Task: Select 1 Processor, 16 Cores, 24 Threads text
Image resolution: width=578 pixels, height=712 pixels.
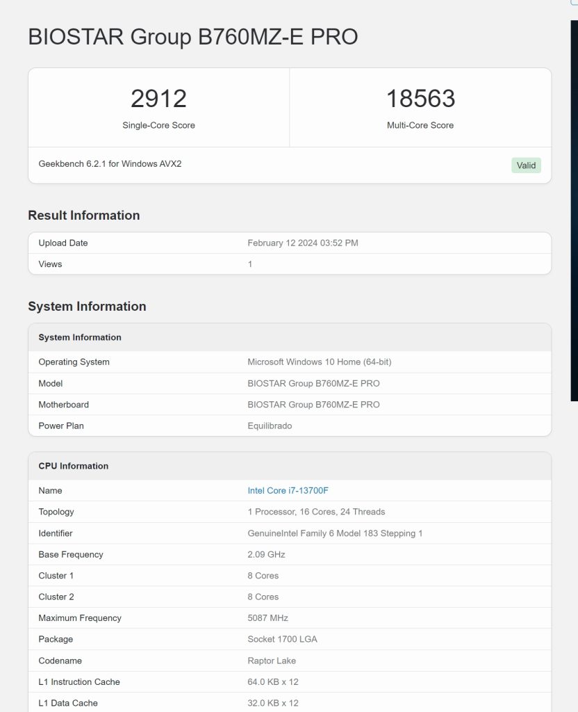Action: [316, 512]
